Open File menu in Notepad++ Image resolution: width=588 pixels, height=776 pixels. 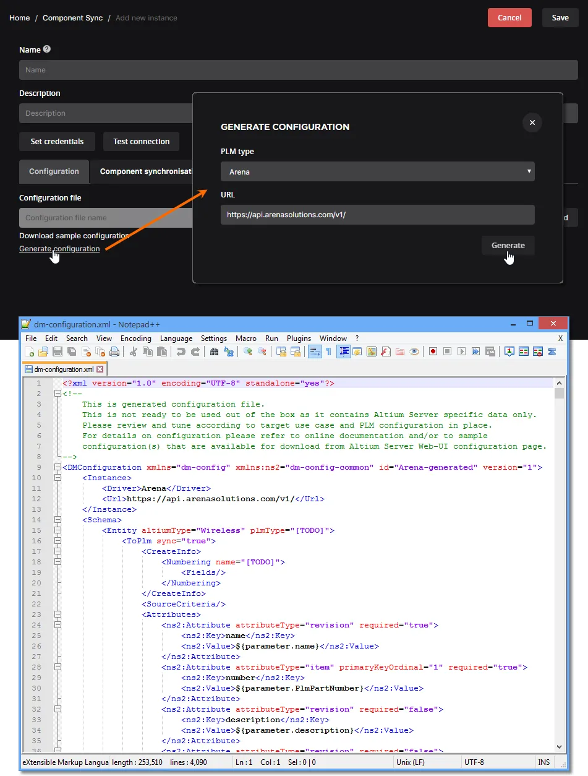(31, 338)
